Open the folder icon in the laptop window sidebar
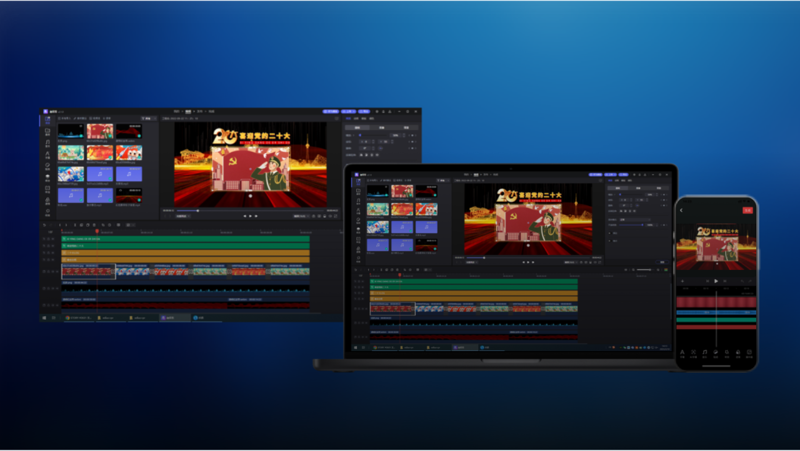Screen dimensions: 800x451 click(x=358, y=191)
